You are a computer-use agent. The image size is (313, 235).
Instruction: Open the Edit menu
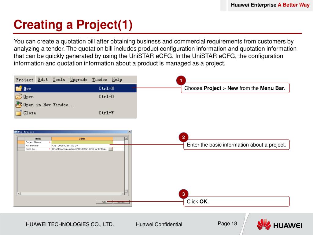(43, 80)
